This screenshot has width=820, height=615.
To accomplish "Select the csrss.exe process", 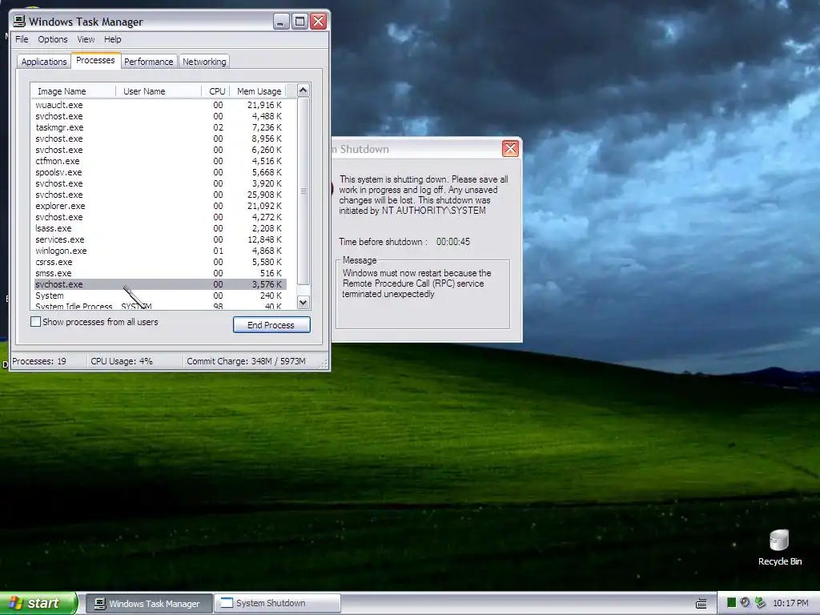I will pyautogui.click(x=160, y=262).
